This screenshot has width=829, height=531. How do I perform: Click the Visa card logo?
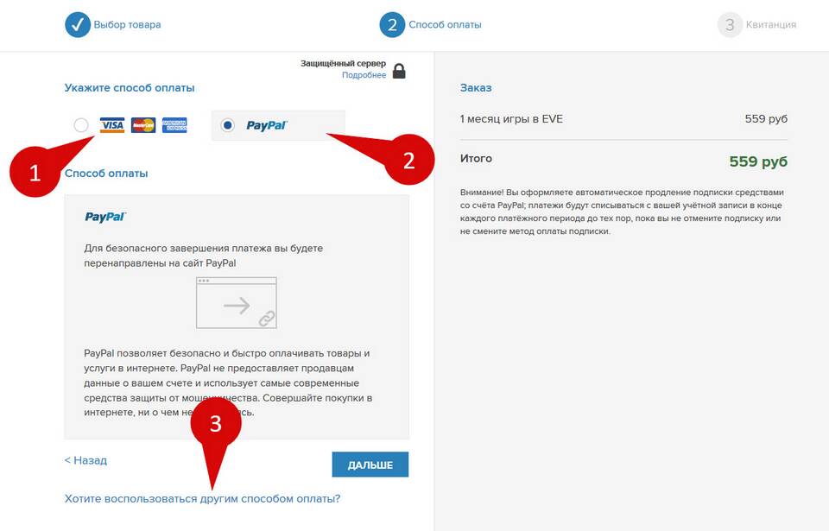point(112,125)
